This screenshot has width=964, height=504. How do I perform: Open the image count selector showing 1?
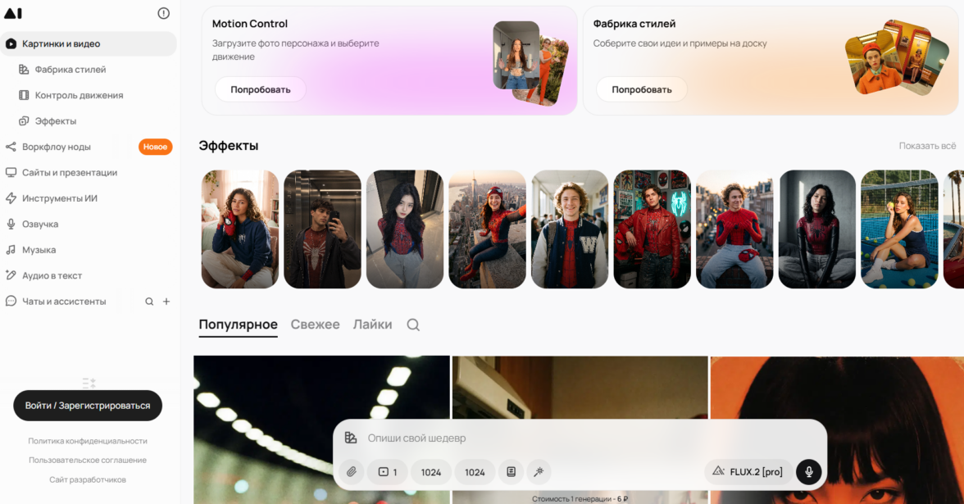point(387,472)
